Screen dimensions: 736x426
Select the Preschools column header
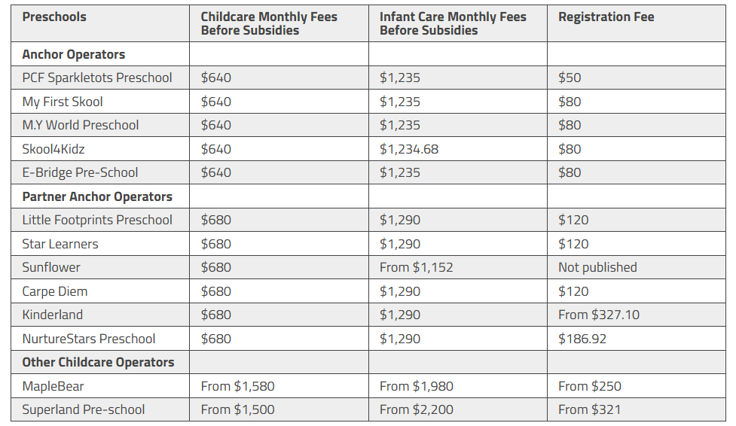pos(100,23)
